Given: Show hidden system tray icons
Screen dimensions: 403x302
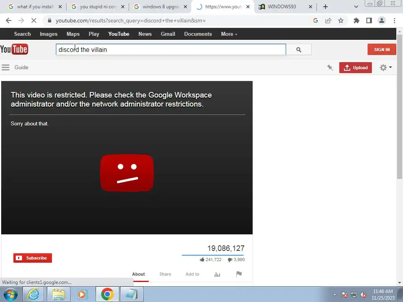Looking at the screenshot, I should (x=335, y=295).
